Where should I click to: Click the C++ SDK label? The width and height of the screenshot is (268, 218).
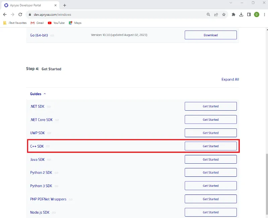pos(37,146)
